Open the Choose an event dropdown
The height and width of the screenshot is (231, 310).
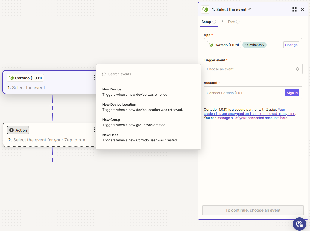253,69
